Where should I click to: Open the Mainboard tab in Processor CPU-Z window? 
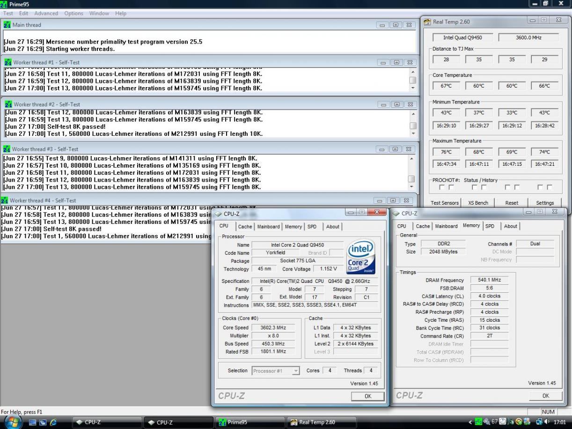click(x=268, y=227)
